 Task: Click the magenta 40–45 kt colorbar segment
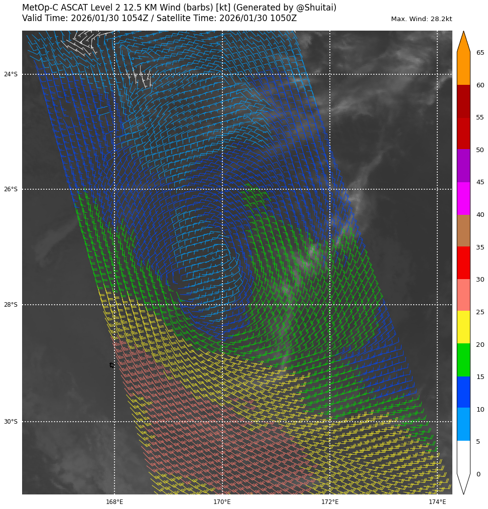tap(463, 198)
